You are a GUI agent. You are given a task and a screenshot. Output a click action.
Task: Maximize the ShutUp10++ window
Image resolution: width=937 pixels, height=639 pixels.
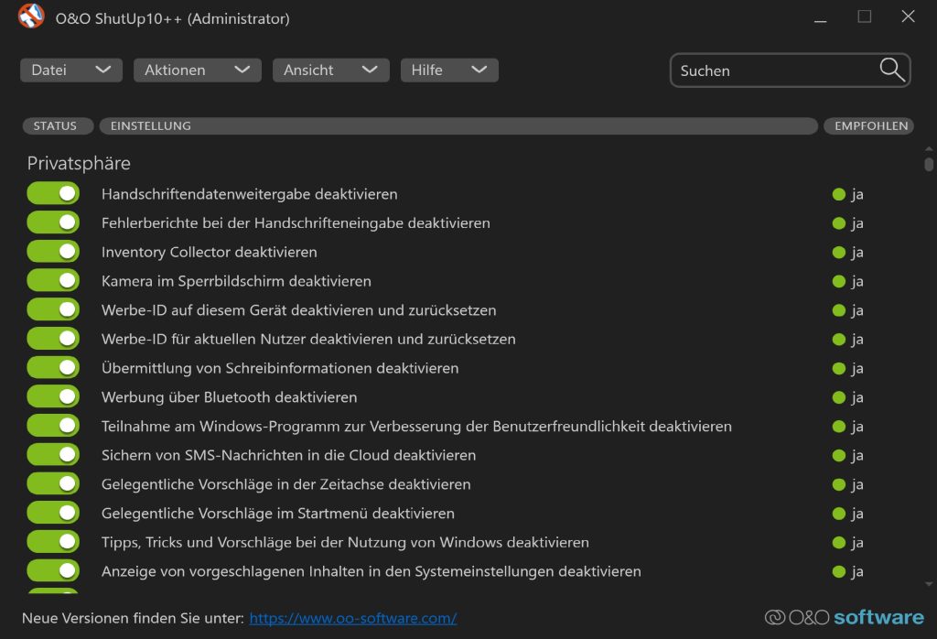864,16
